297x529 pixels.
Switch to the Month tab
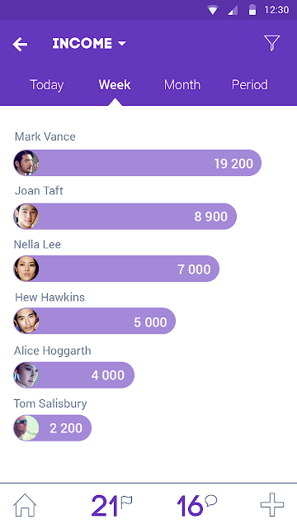(x=182, y=84)
